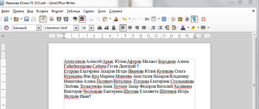Align the paragraph to the left

click(123, 28)
